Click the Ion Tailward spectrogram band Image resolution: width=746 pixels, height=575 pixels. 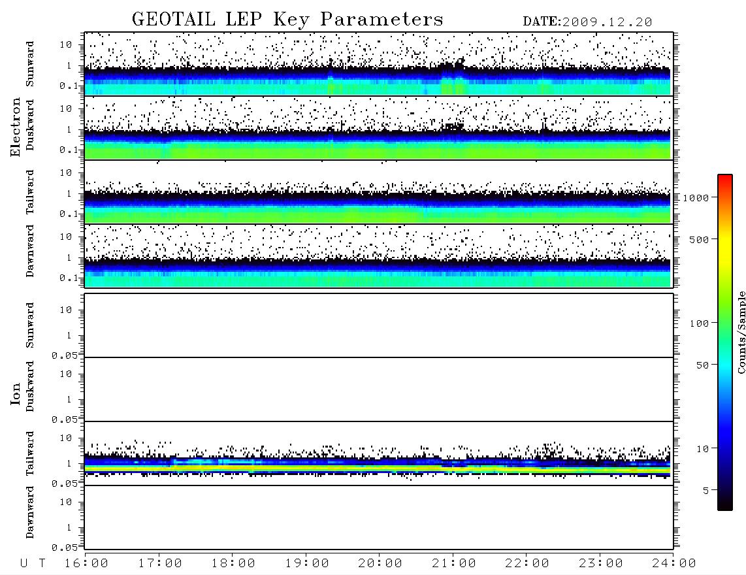pyautogui.click(x=379, y=465)
